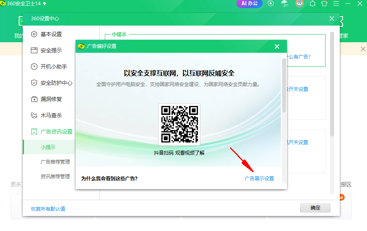
Task: Open the 资讯推荐管理 sub-item
Action: point(55,177)
